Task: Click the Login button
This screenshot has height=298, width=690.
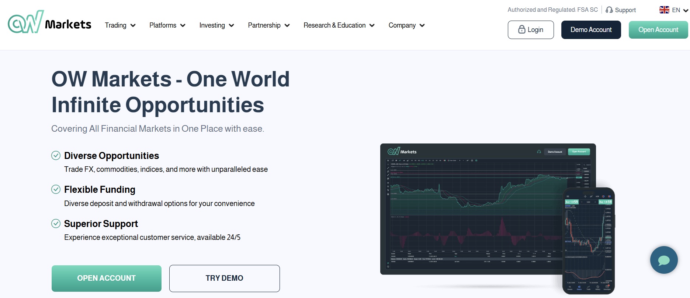Action: (x=531, y=30)
